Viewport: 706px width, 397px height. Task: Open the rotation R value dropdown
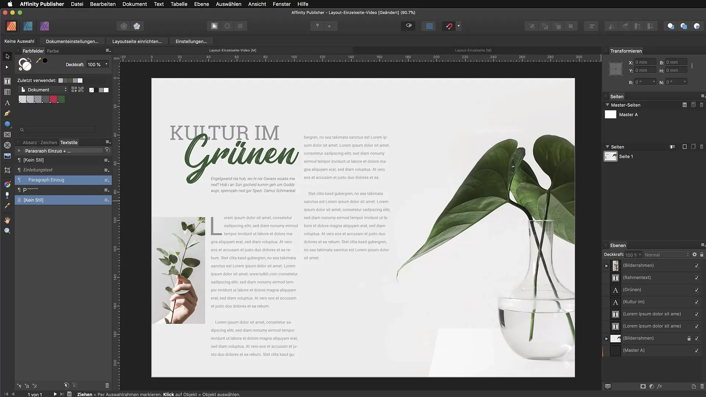(654, 82)
